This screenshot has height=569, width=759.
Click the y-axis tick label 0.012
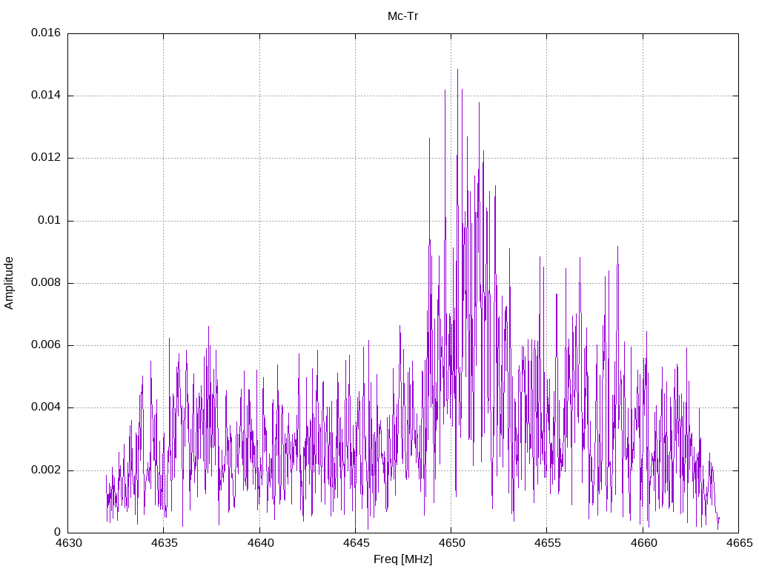tap(46, 158)
